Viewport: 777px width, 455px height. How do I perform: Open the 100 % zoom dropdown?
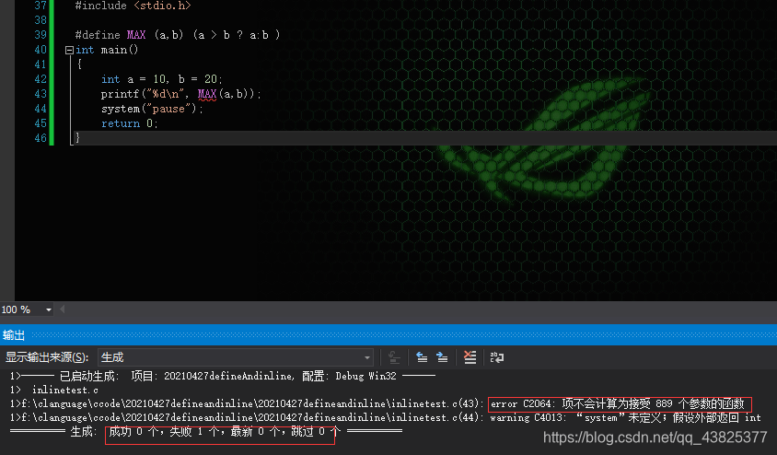48,309
